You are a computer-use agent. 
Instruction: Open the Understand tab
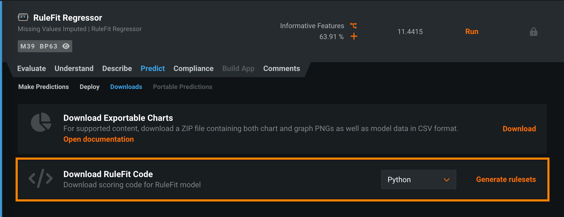[74, 69]
